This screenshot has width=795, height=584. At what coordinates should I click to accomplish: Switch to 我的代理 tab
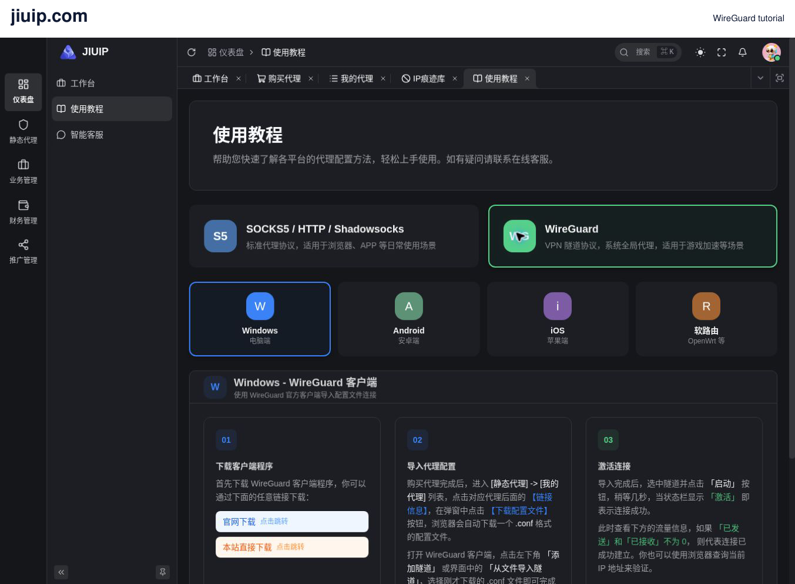pos(351,79)
